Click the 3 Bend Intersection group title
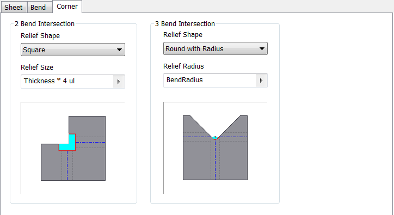This screenshot has height=215, width=394. coord(185,24)
